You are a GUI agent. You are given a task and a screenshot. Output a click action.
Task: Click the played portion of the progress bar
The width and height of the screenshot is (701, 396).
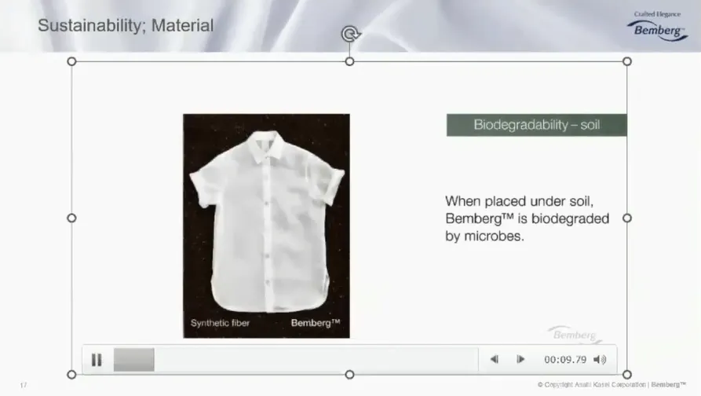coord(134,360)
